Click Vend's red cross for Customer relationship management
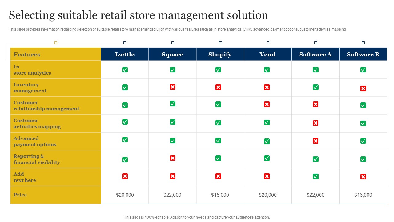The height and width of the screenshot is (222, 394). click(267, 104)
